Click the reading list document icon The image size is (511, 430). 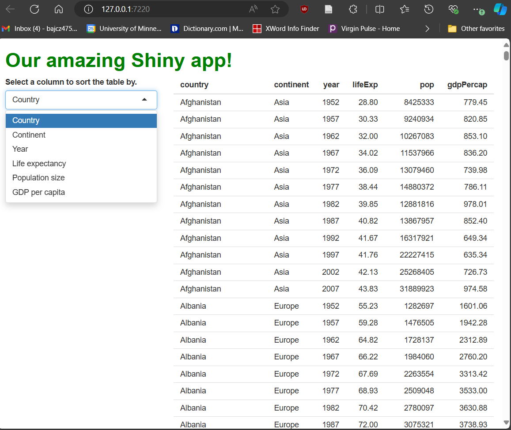[x=328, y=9]
